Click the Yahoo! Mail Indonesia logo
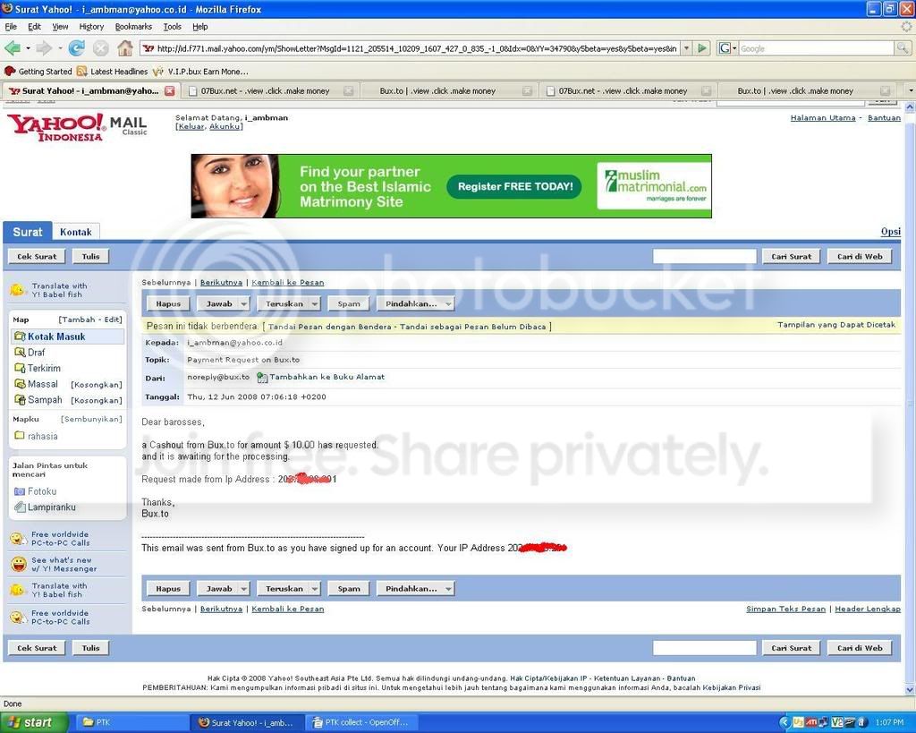This screenshot has height=733, width=916. tap(76, 127)
